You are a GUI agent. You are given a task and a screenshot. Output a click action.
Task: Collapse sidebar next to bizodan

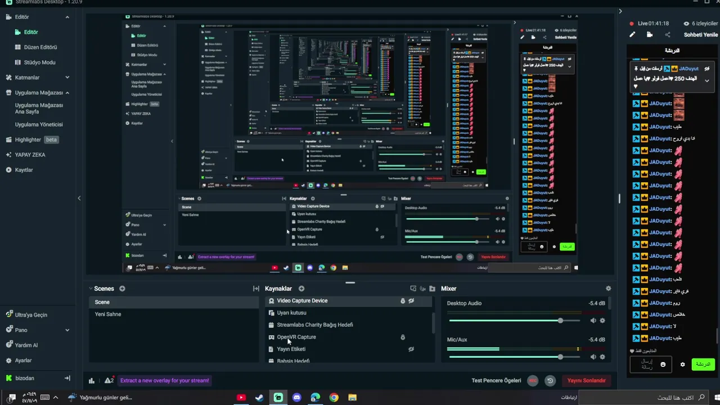[67, 379]
